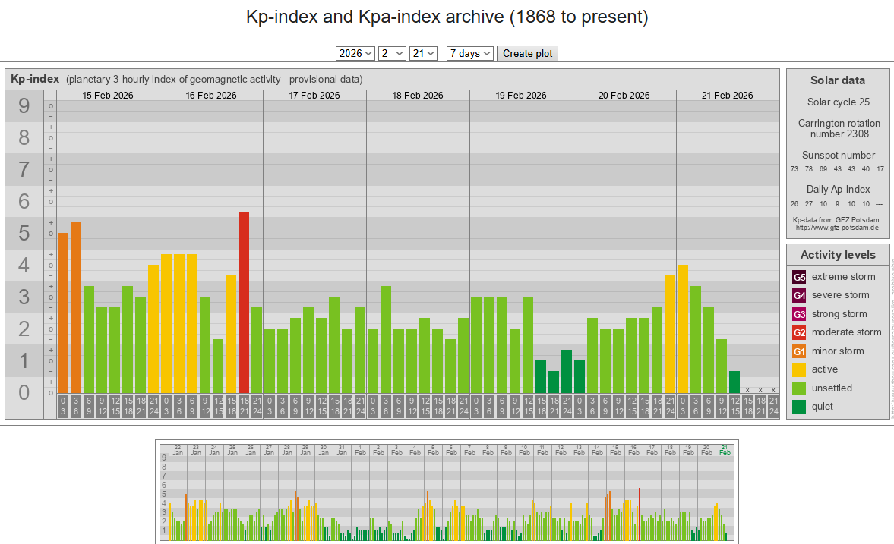Open the day dropdown showing 21

pos(423,53)
